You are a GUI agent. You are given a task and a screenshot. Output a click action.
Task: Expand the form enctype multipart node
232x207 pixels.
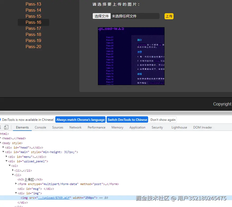click(x=16, y=184)
